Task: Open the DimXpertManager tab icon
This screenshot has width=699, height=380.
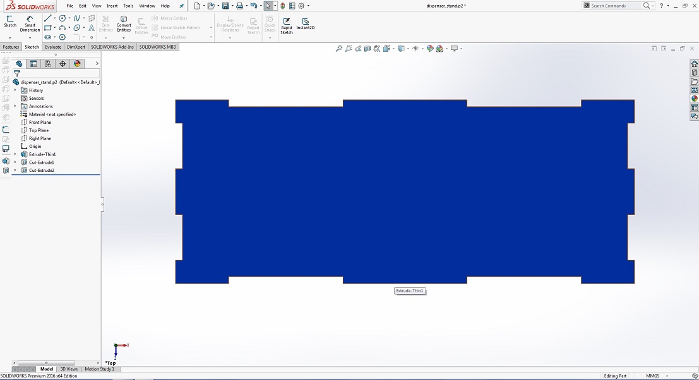Action: point(63,64)
